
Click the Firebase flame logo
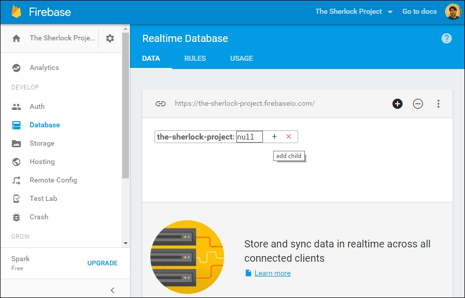(x=16, y=12)
